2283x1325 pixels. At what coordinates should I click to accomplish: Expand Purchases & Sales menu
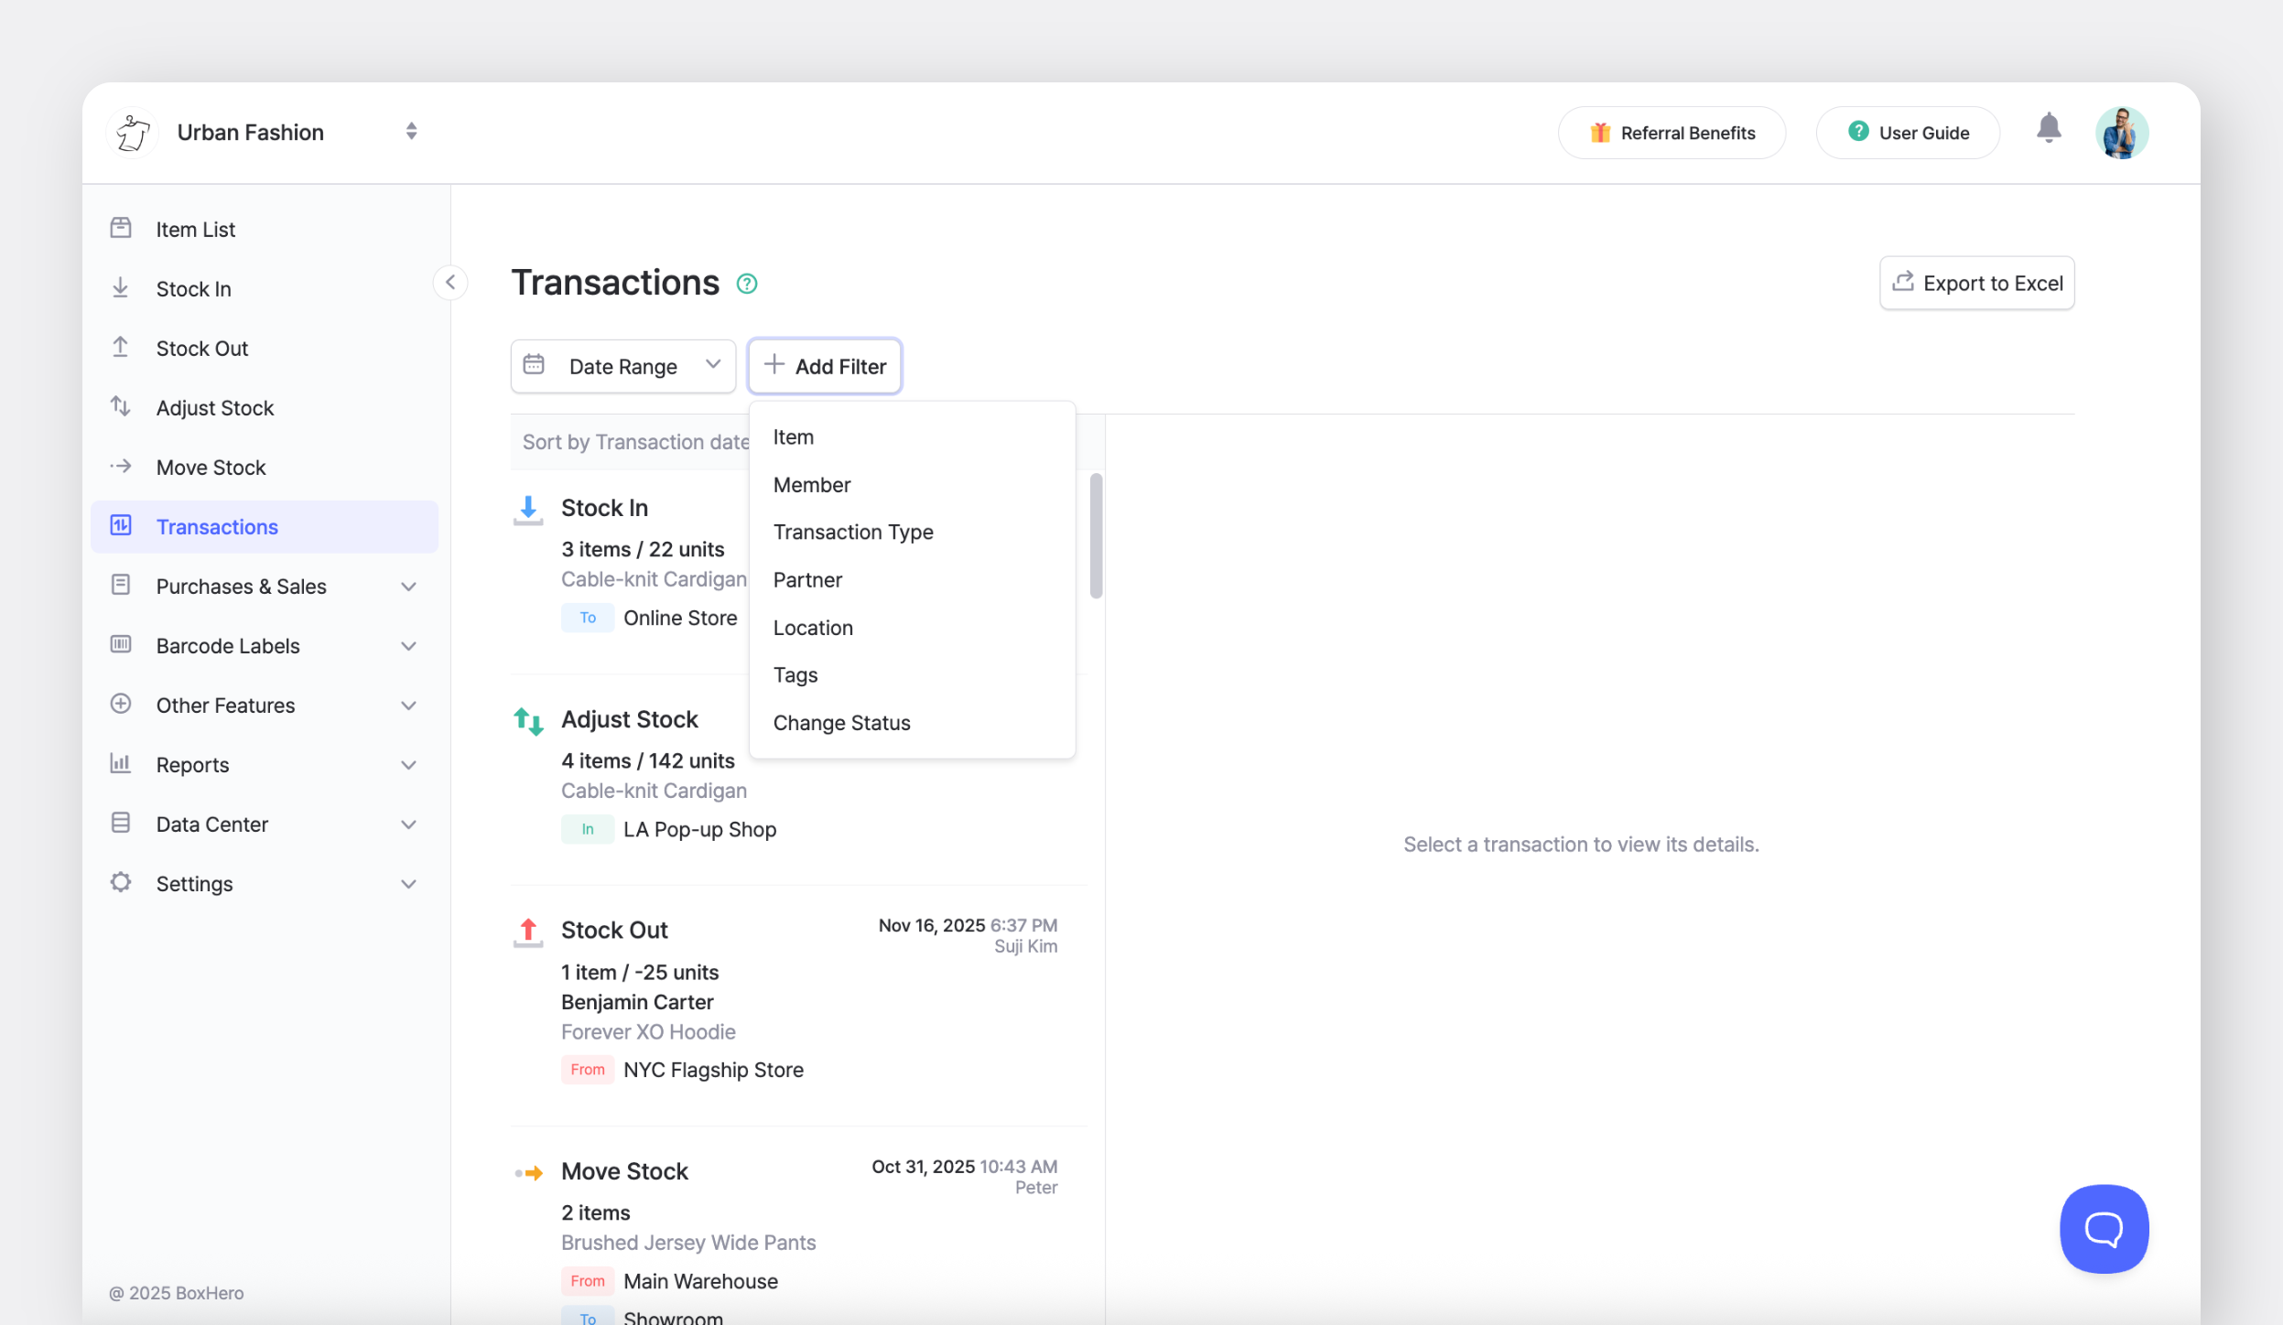pos(408,587)
